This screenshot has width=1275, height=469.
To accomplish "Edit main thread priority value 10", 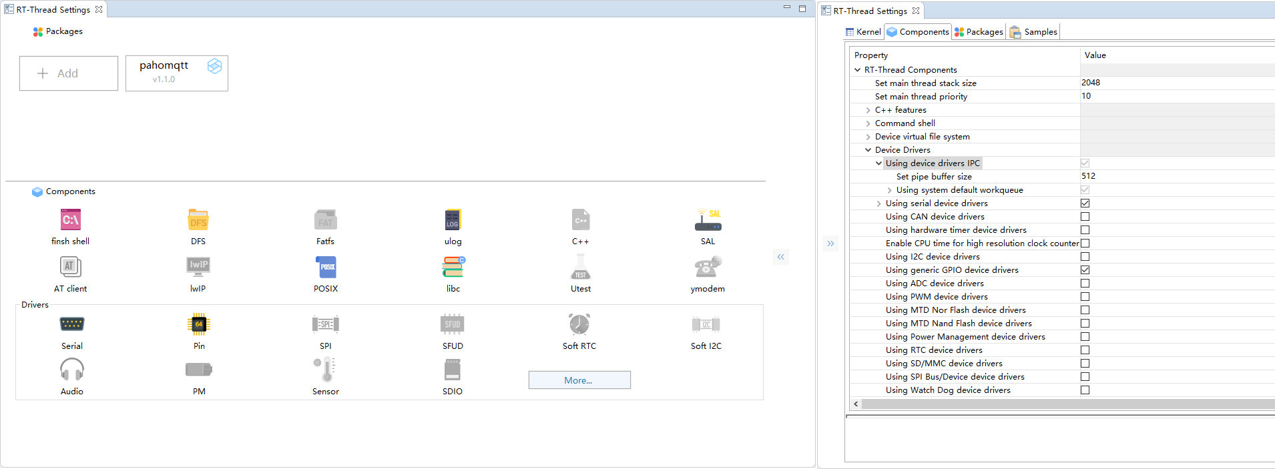I will 1178,96.
